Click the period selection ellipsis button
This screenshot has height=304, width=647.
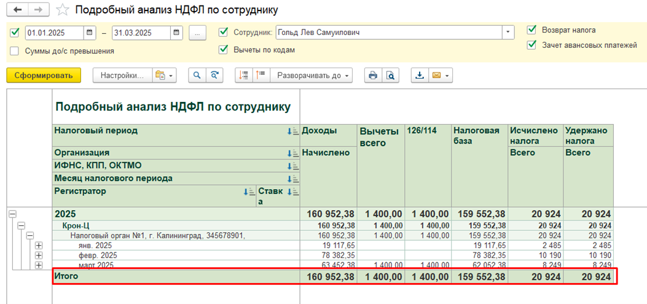tap(197, 33)
